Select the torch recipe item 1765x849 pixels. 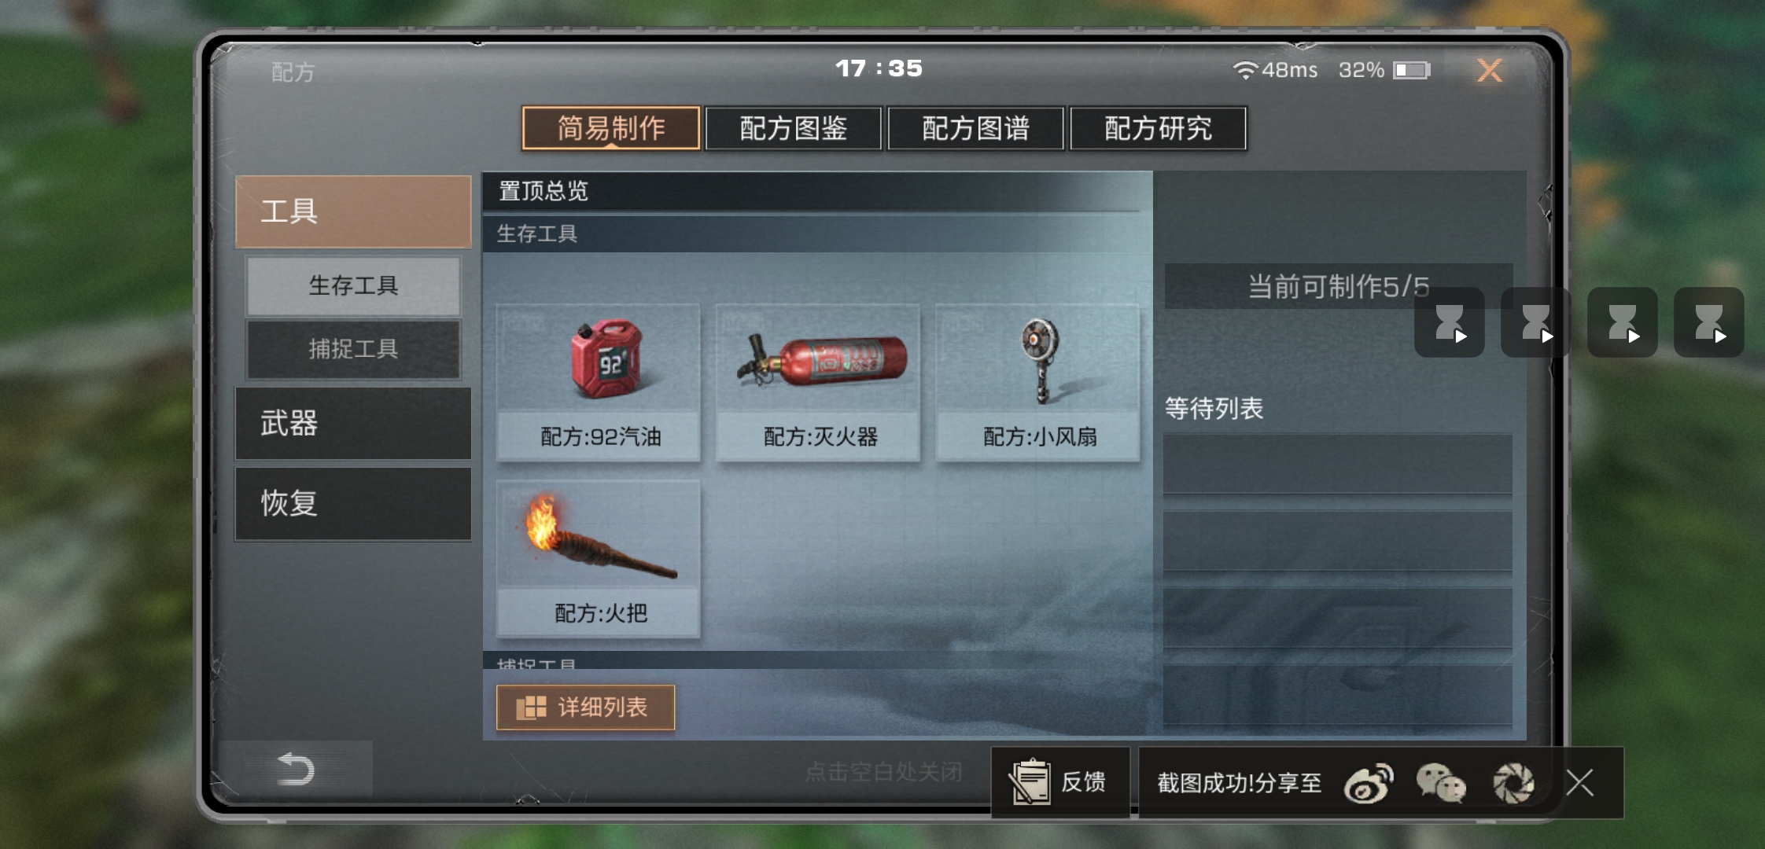coord(598,559)
